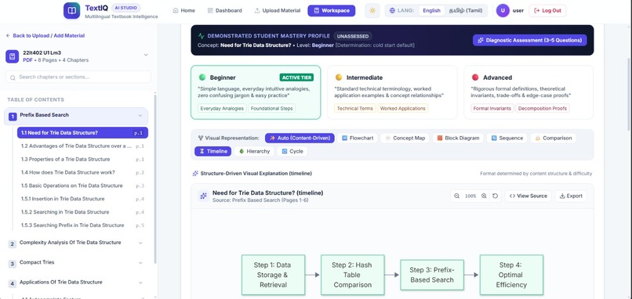
Task: Click the PDF document icon for 22It402 U1 Lm3
Action: pyautogui.click(x=12, y=56)
